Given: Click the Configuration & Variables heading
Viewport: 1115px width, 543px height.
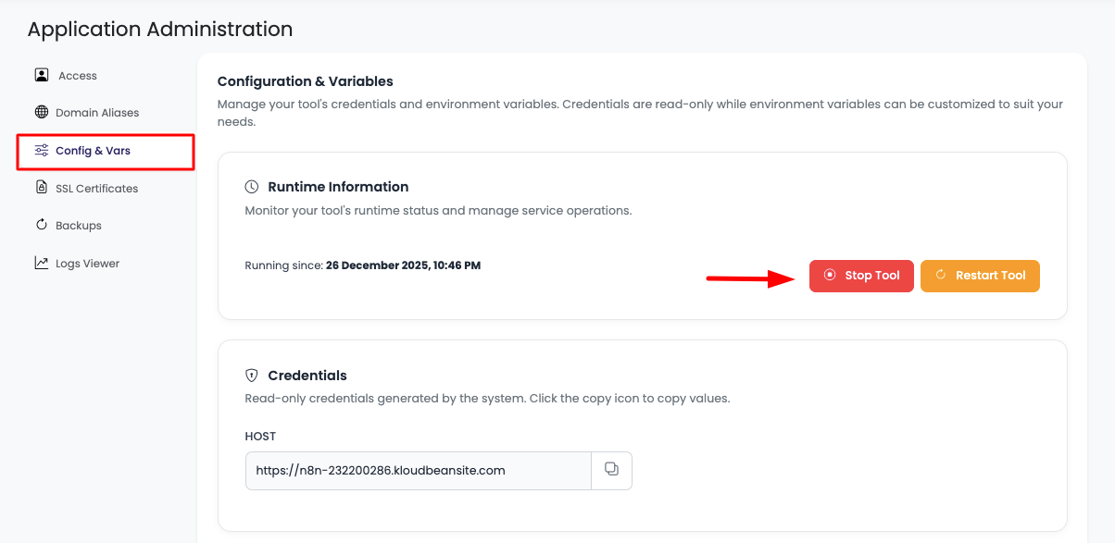Looking at the screenshot, I should click(305, 81).
